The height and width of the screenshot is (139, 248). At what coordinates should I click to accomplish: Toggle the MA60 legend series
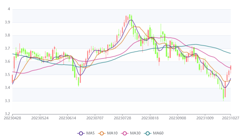click(154, 133)
